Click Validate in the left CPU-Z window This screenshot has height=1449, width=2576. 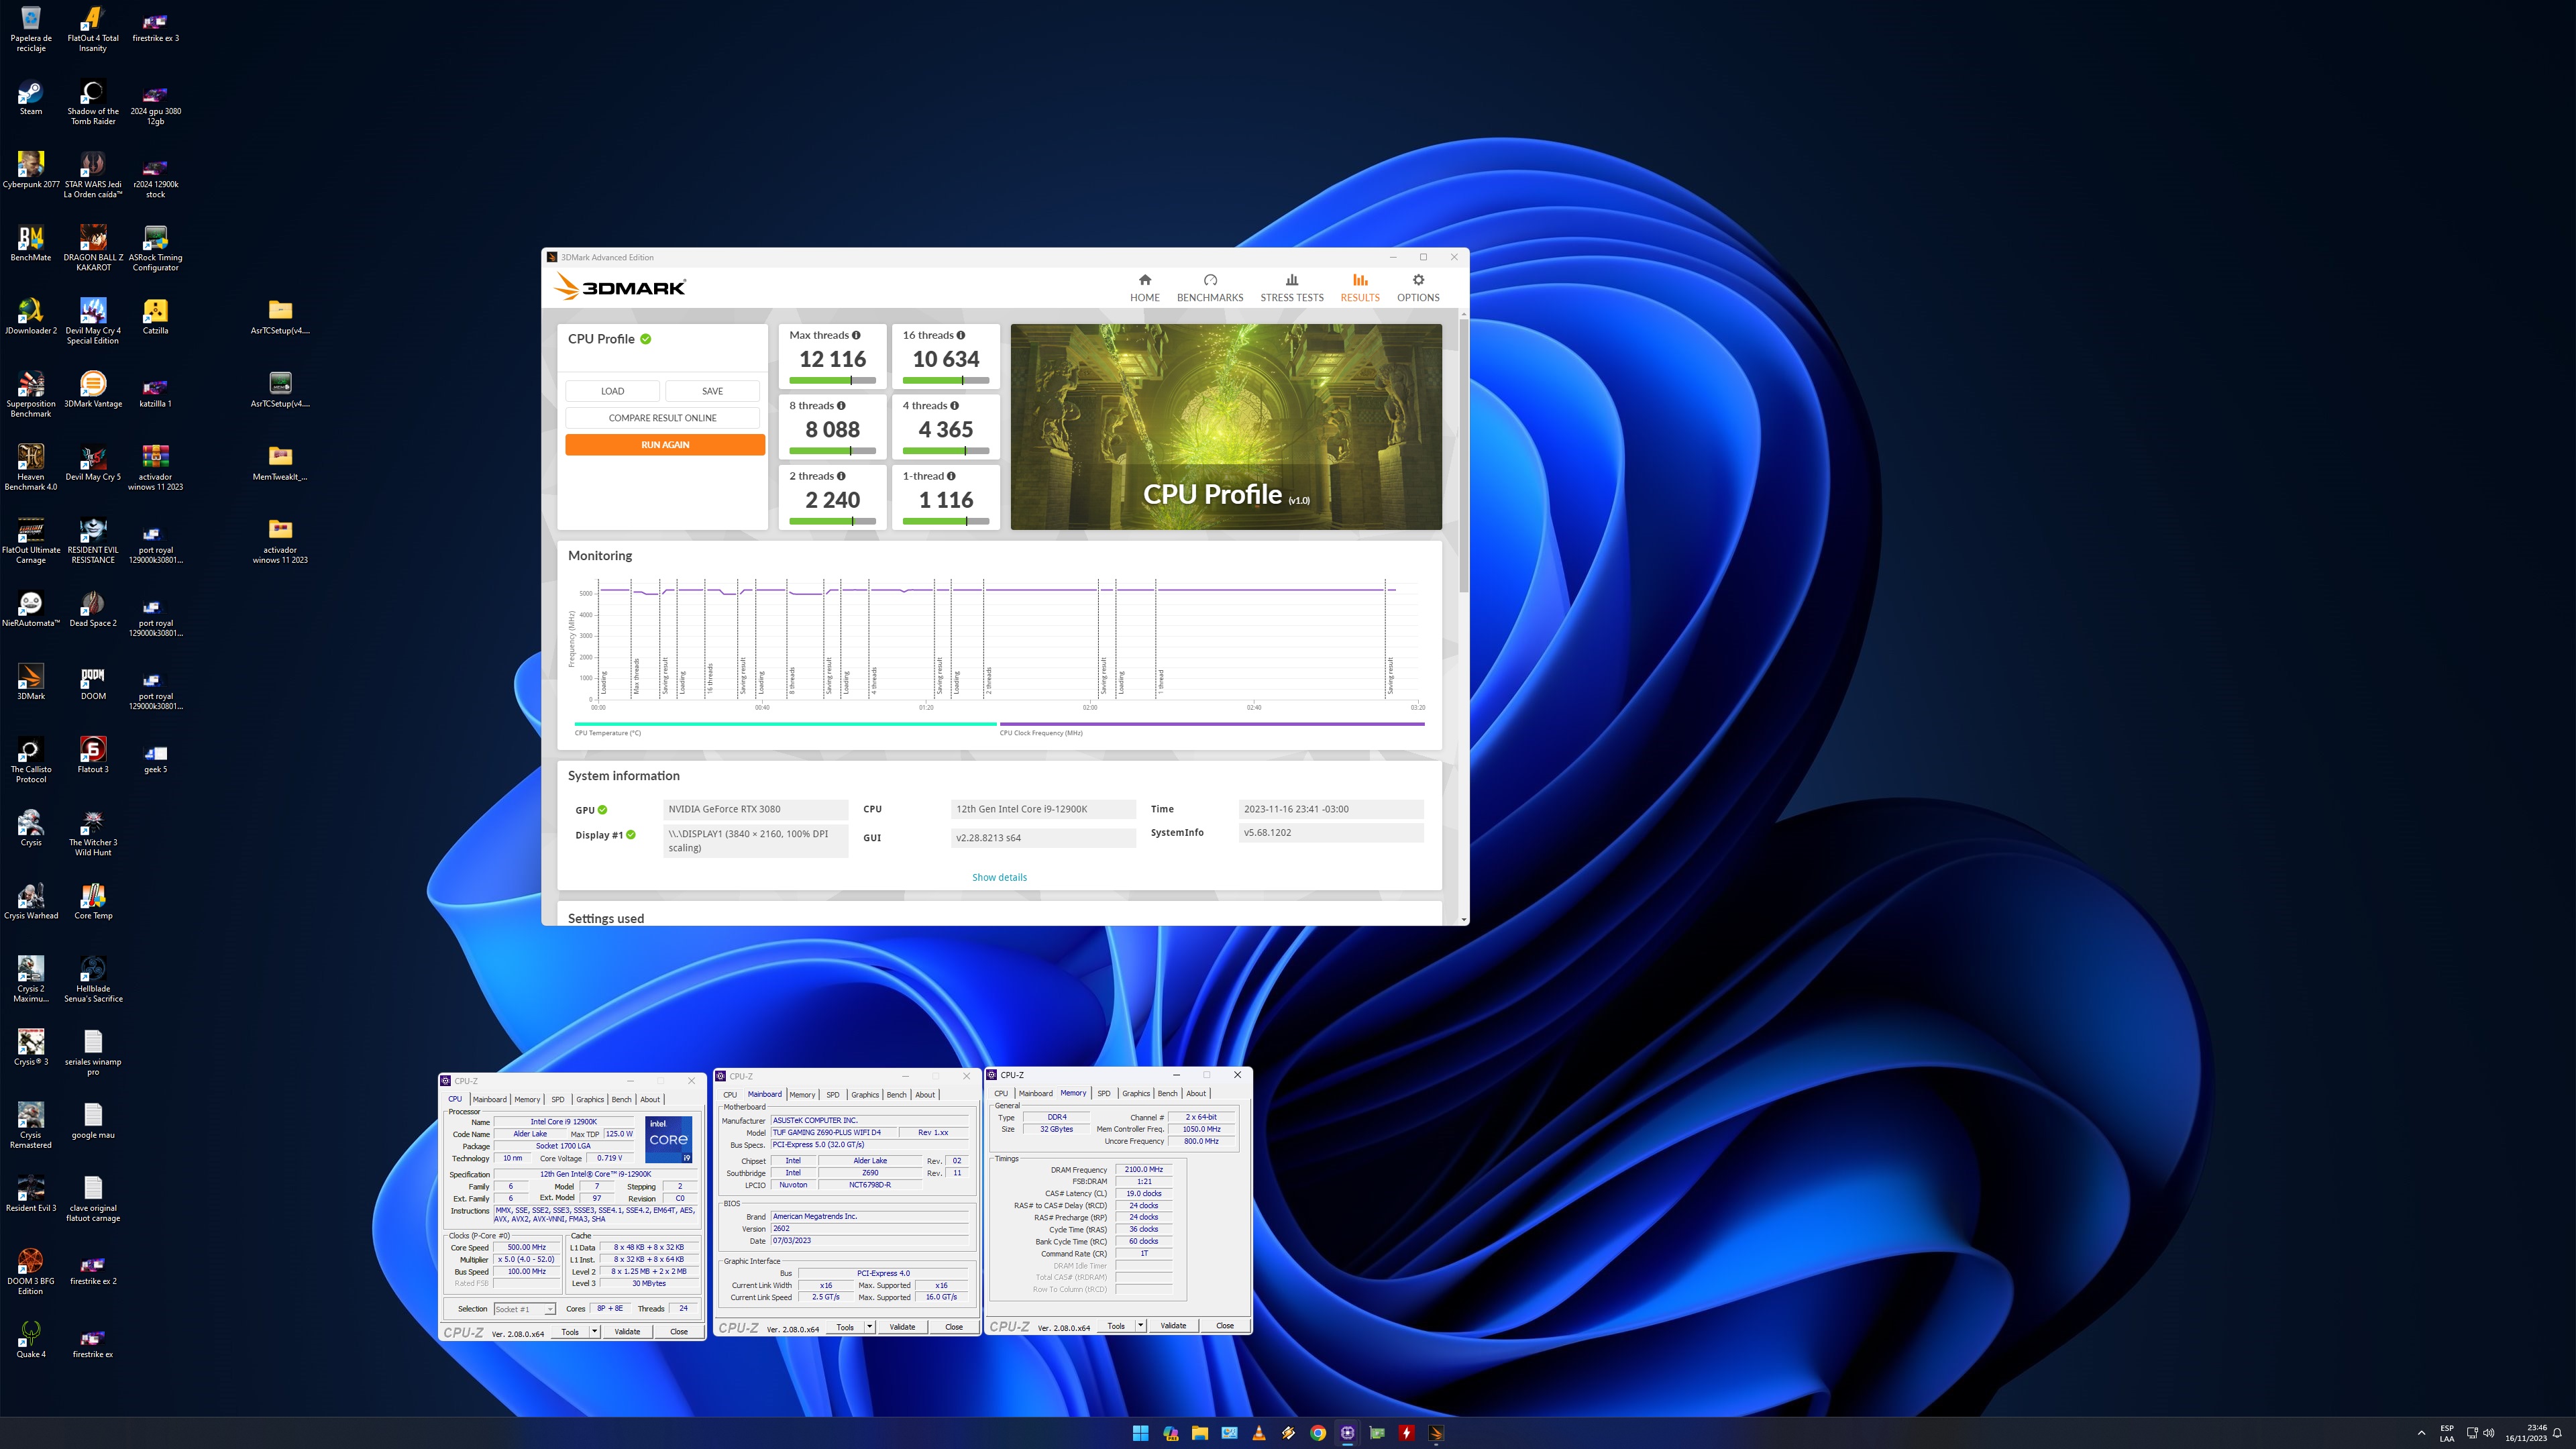coord(627,1331)
